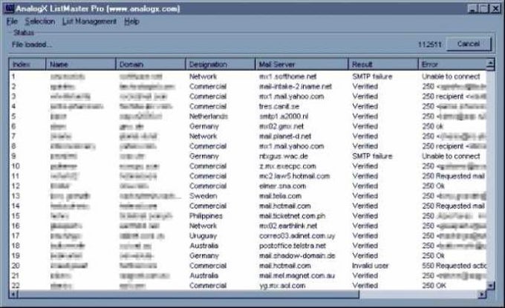Screen dimensions: 505x308
Task: Sort by the Name column header
Action: [x=80, y=65]
